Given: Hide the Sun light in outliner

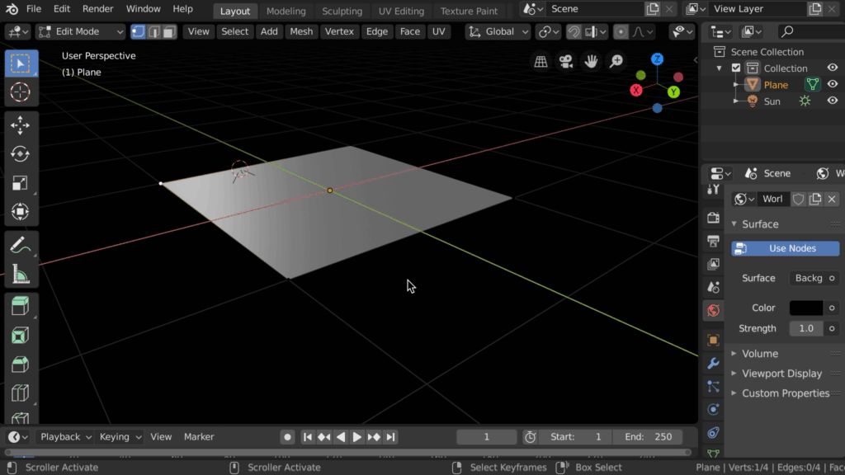Looking at the screenshot, I should point(833,101).
